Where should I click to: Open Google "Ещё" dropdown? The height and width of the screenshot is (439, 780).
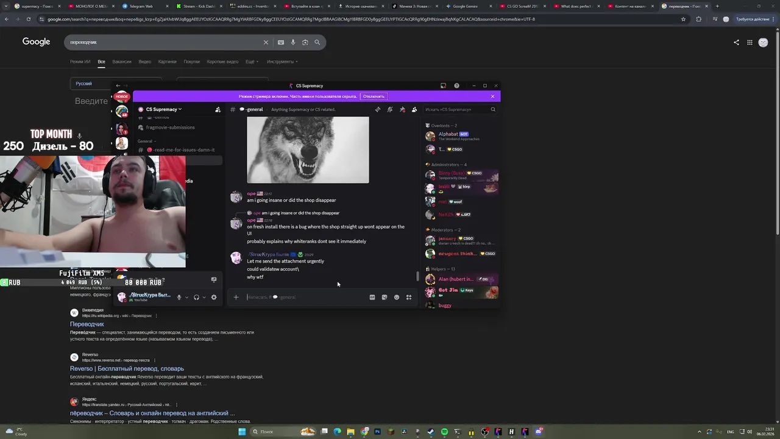click(x=252, y=62)
